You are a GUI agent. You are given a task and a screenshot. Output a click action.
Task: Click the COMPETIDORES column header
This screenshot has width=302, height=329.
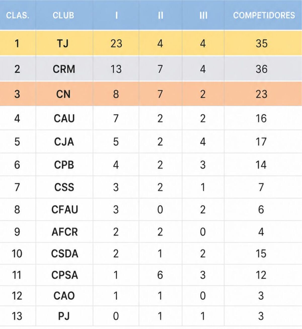264,15
